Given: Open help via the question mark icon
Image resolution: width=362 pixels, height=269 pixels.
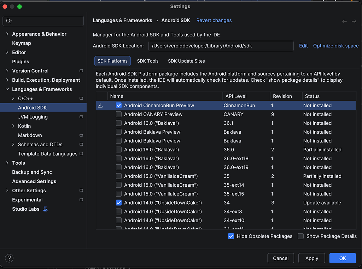Looking at the screenshot, I should click(x=9, y=258).
